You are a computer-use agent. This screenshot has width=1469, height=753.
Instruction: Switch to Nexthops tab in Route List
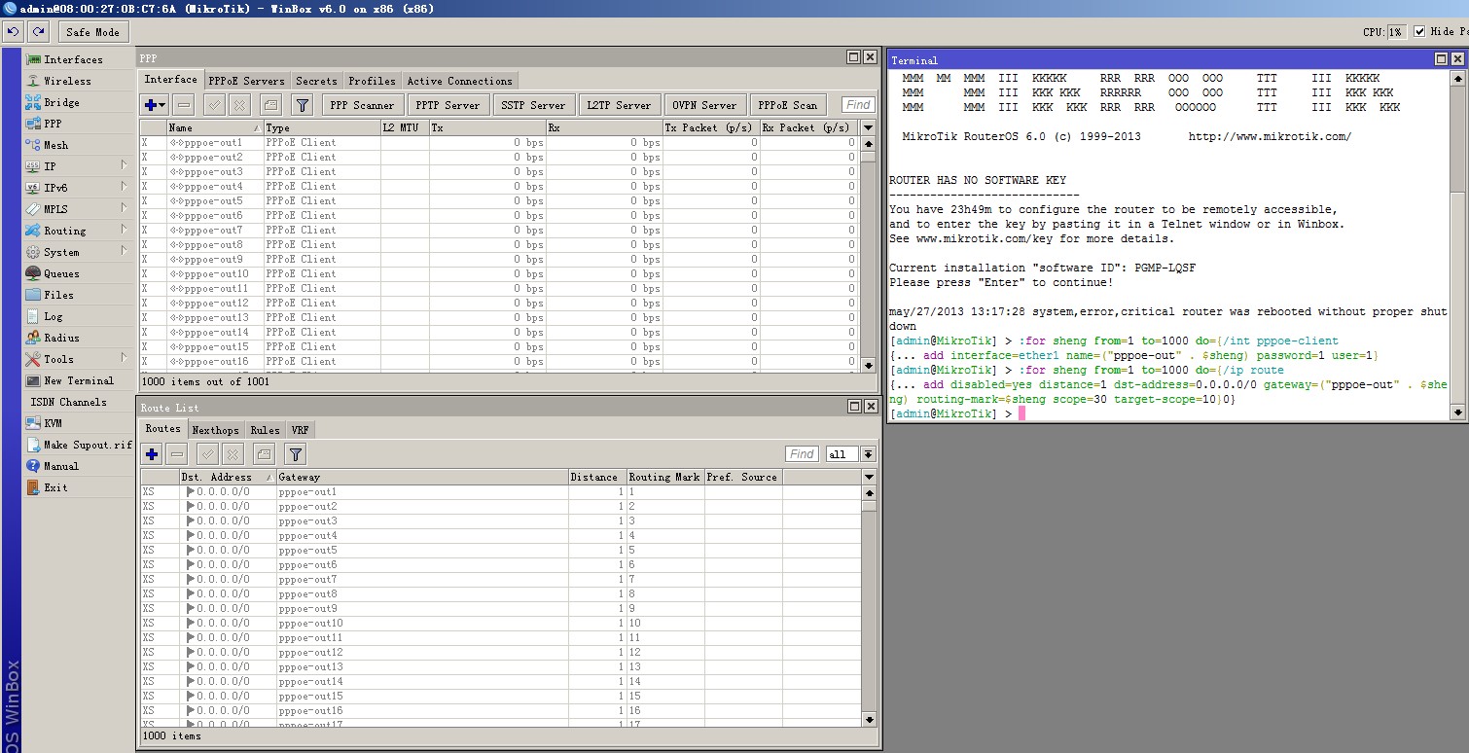tap(215, 430)
